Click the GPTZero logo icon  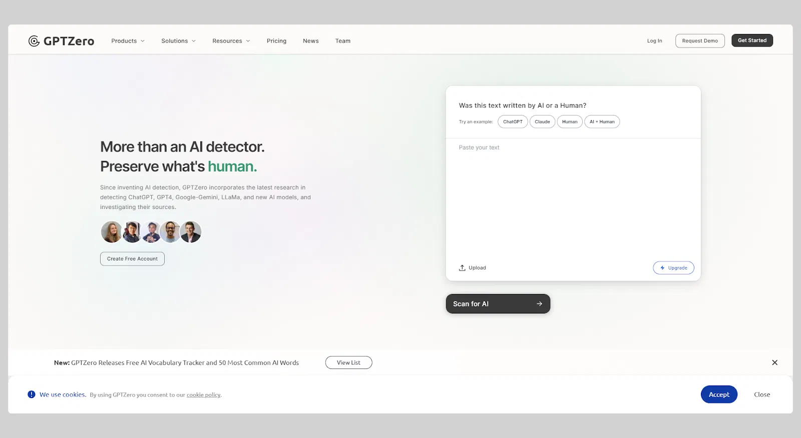(x=34, y=41)
